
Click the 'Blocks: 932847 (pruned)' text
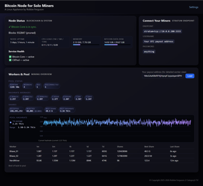pos(22,33)
